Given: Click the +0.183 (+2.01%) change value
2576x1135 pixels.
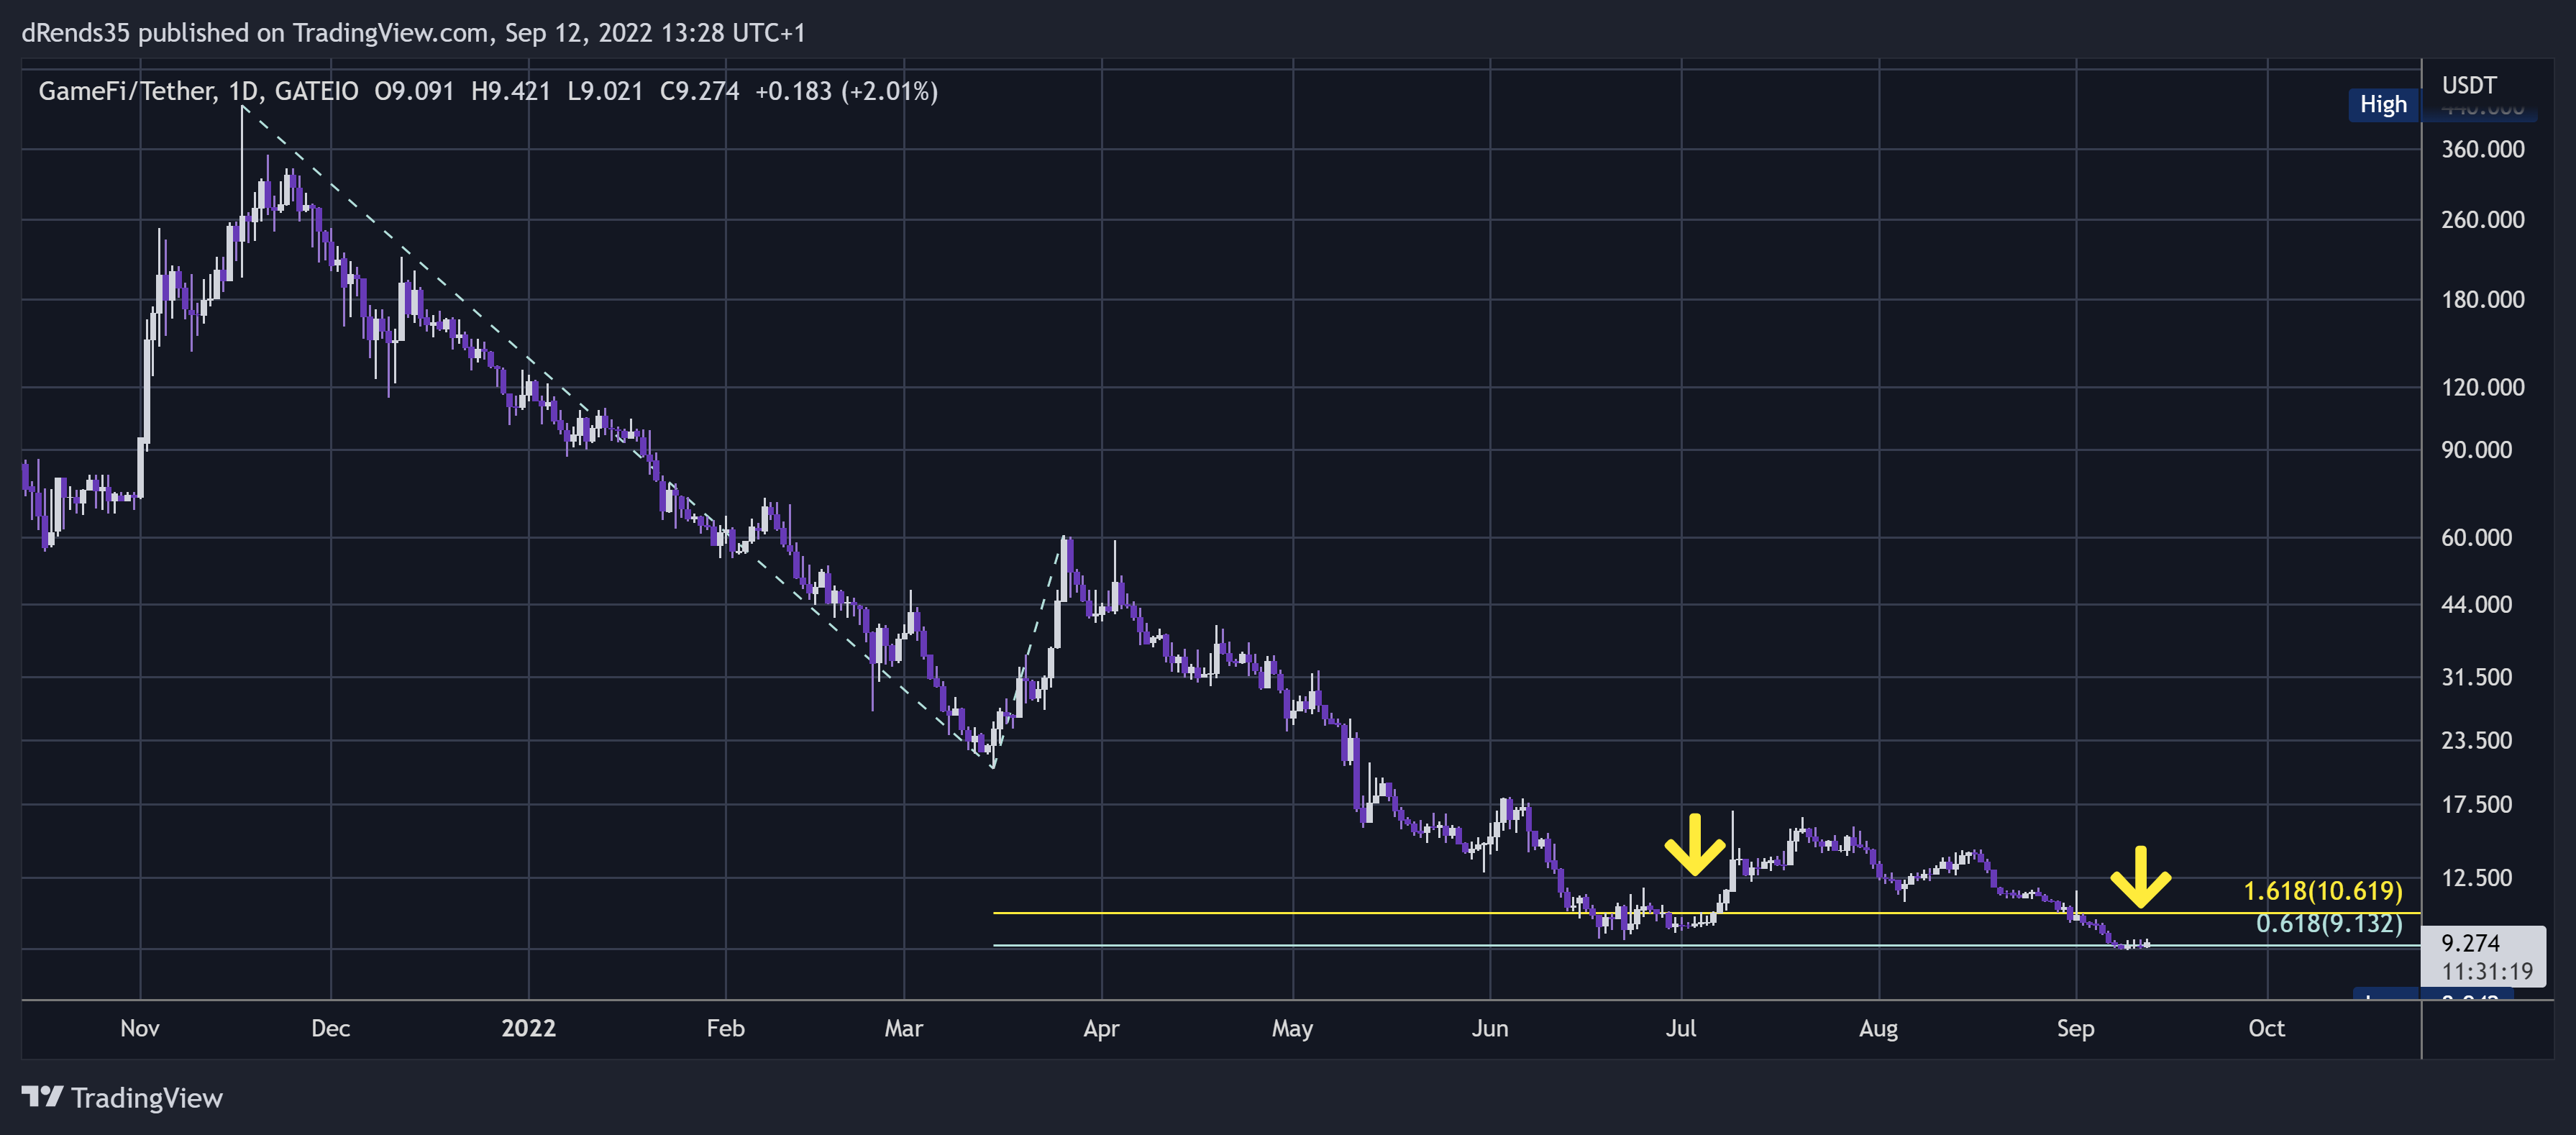Looking at the screenshot, I should click(x=846, y=91).
